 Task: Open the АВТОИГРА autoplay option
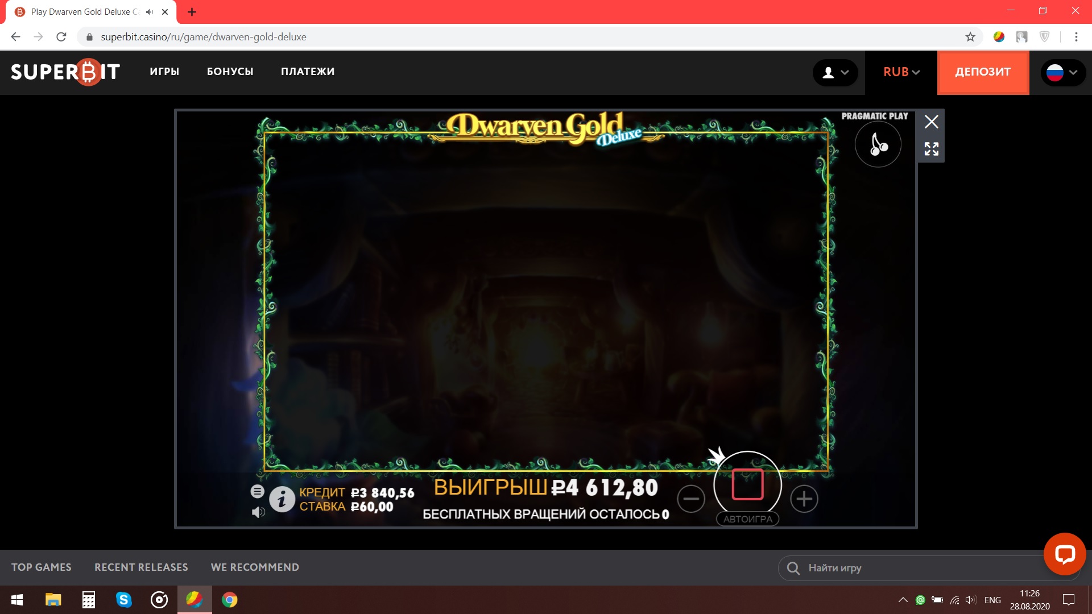(x=747, y=519)
